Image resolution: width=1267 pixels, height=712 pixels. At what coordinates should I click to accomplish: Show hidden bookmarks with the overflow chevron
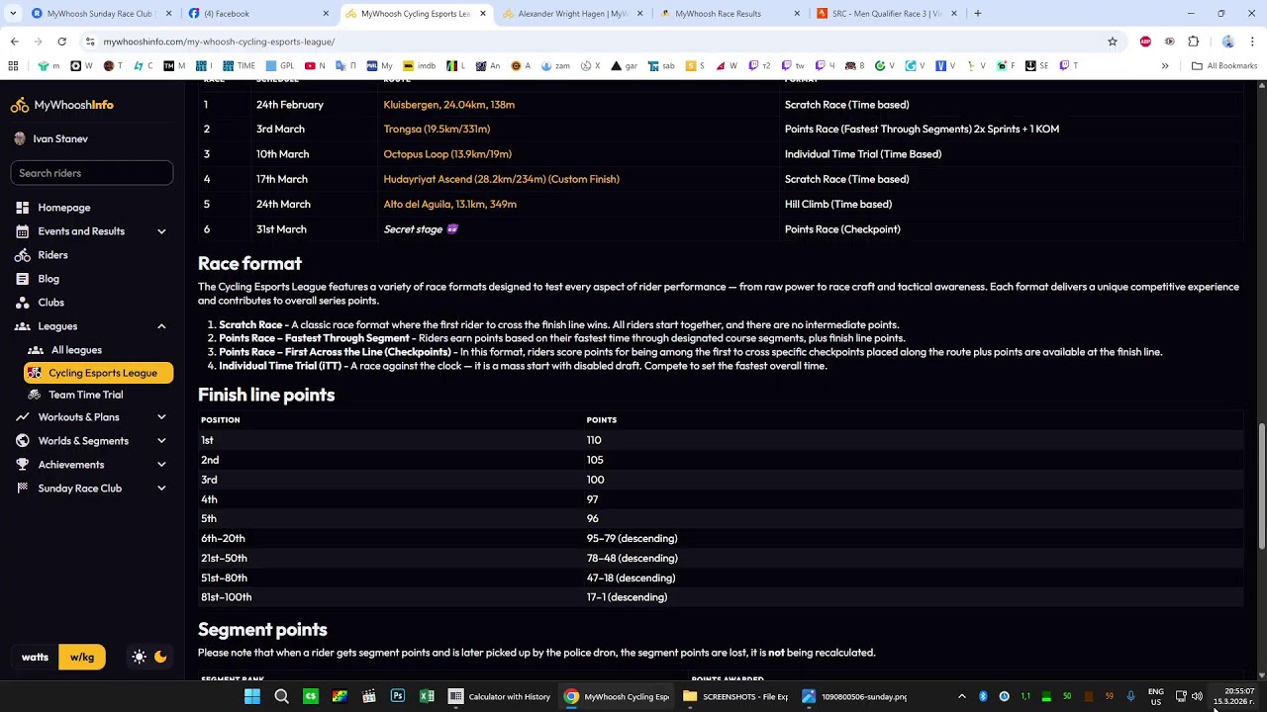(1165, 66)
